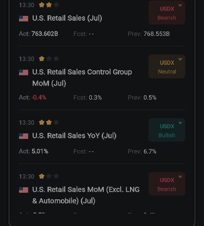Image resolution: width=204 pixels, height=226 pixels.
Task: Open USDX Neutral badge for Control Group
Action: 167,66
